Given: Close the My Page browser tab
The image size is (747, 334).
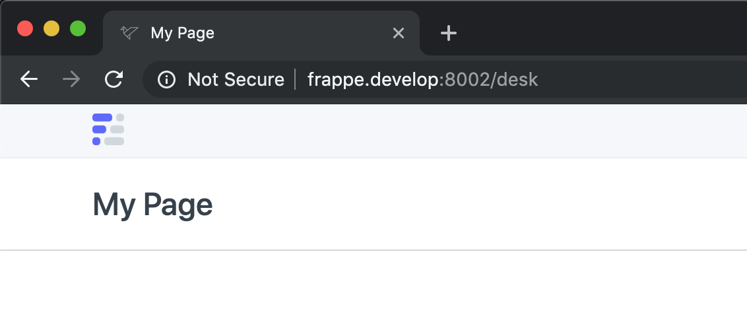Looking at the screenshot, I should 399,33.
